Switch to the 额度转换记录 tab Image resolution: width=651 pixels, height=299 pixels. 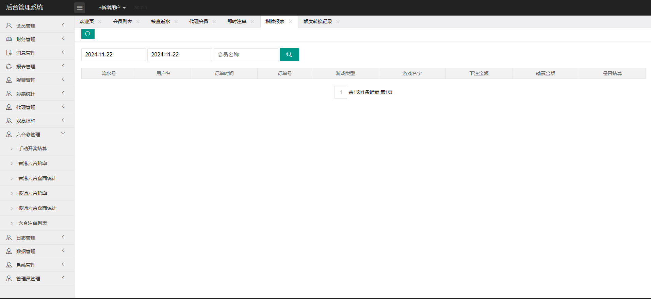pos(318,21)
